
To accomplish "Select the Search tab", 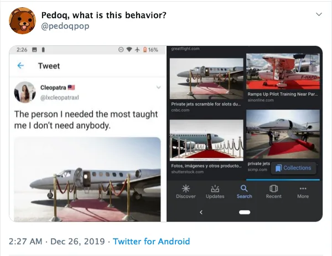I will 244,191.
